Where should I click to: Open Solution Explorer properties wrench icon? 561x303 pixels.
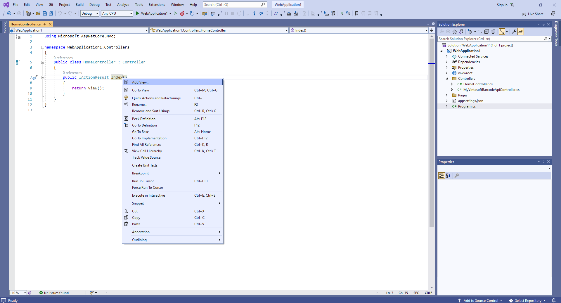[x=514, y=32]
